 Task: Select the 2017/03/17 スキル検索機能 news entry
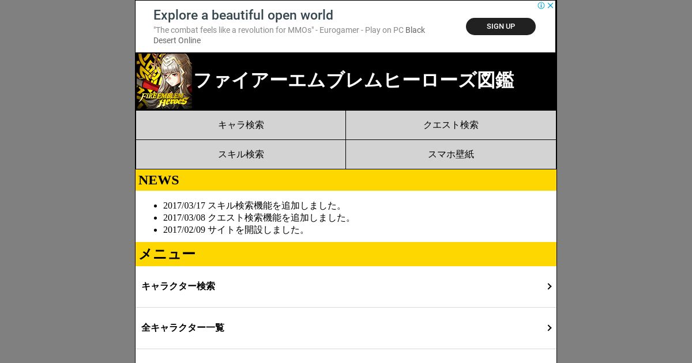[254, 206]
